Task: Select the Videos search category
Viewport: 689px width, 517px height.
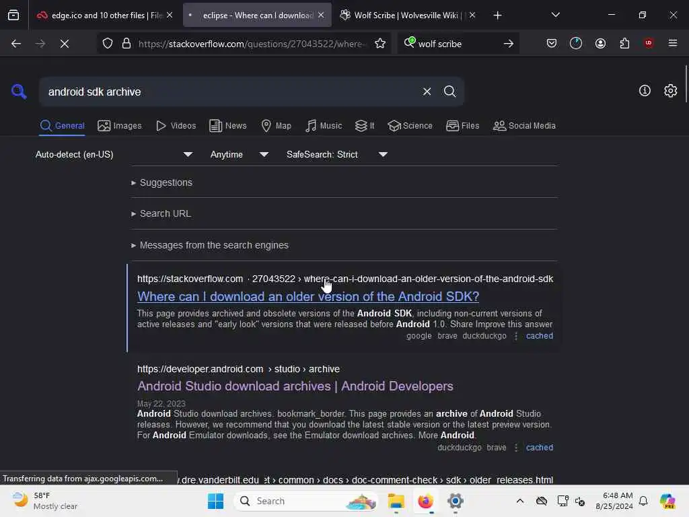Action: pos(176,126)
